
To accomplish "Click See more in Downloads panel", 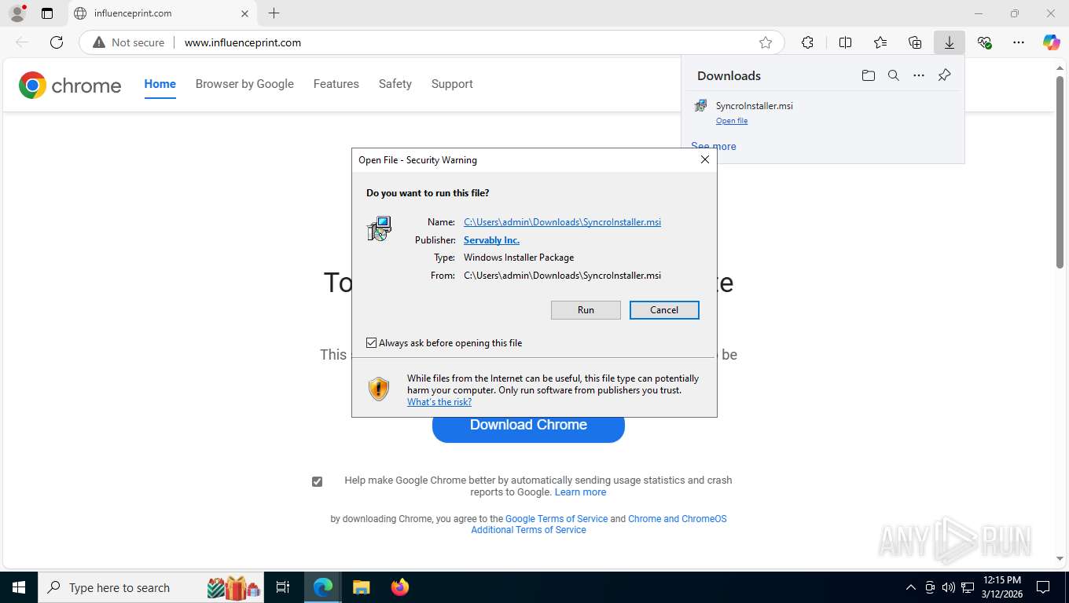I will pos(714,146).
